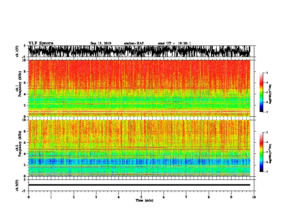This screenshot has height=221, width=286.
Task: Click the time axis end label "10"
Action: pos(254,197)
